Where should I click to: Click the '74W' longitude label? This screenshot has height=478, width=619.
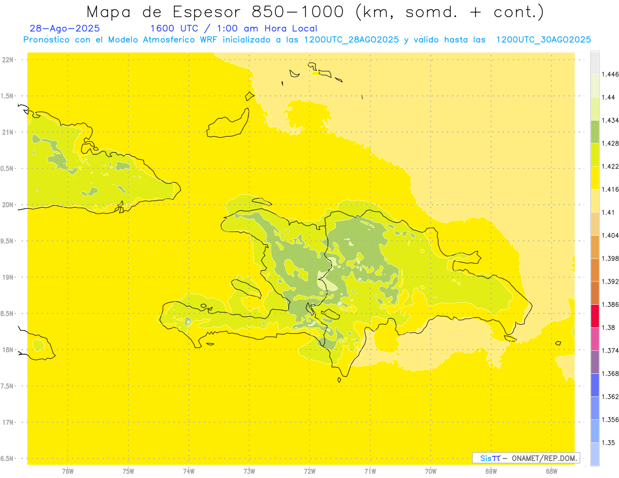click(x=189, y=471)
